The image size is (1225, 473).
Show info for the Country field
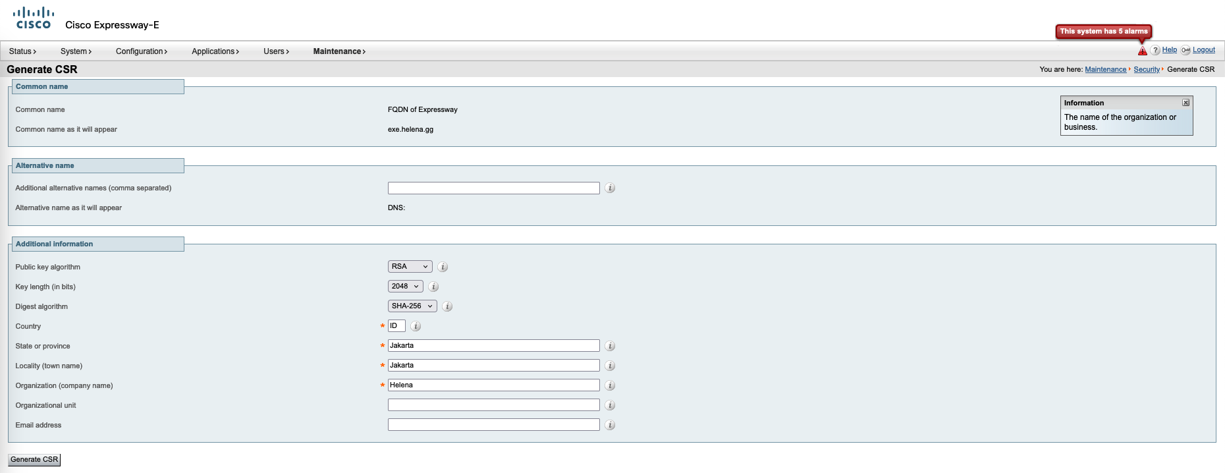pyautogui.click(x=416, y=326)
